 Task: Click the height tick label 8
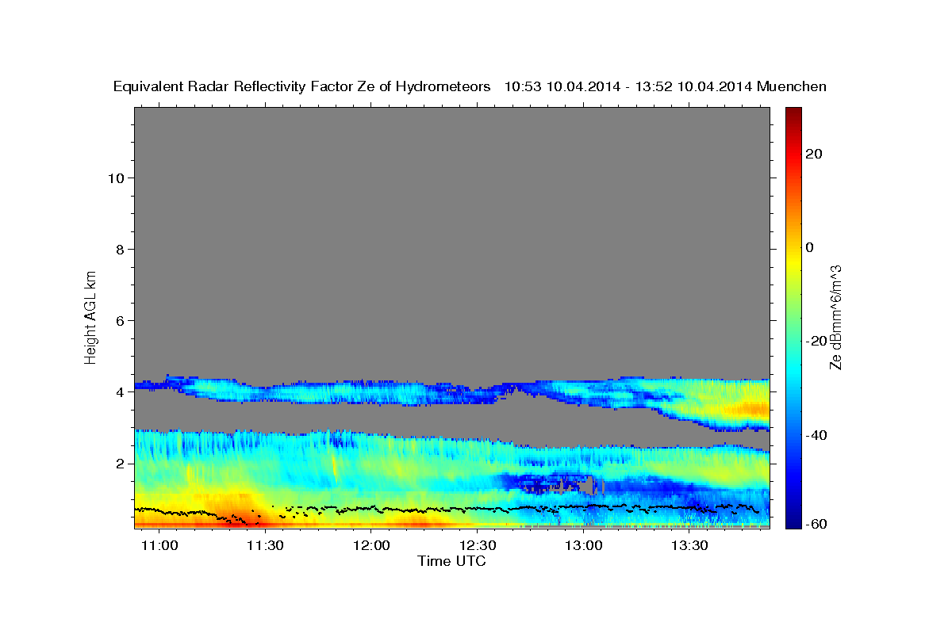[118, 249]
